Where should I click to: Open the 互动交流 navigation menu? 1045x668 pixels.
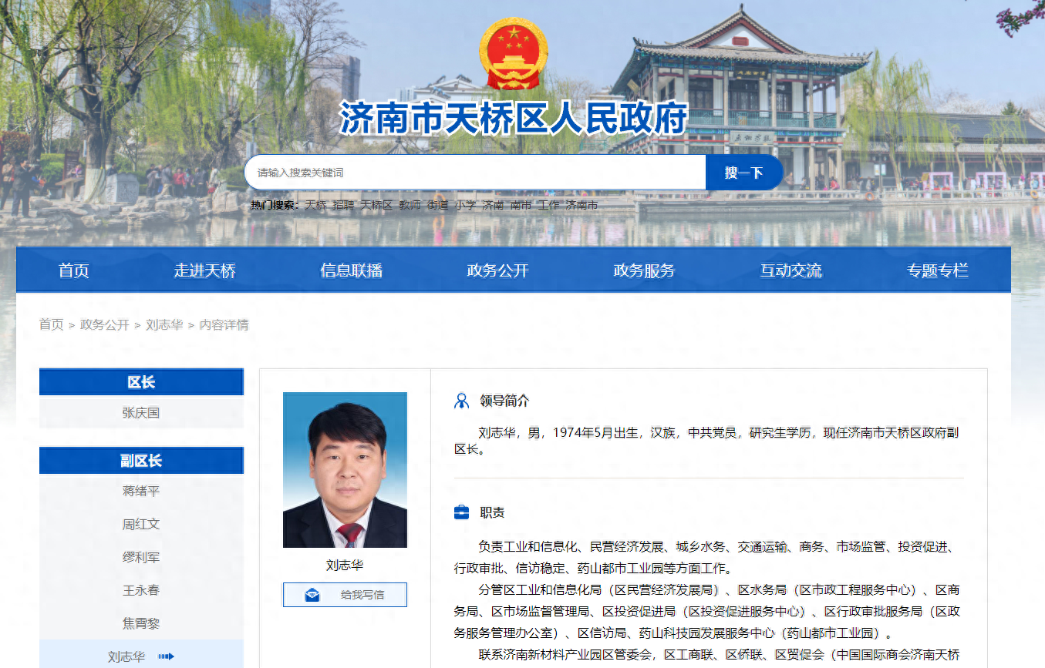point(790,270)
